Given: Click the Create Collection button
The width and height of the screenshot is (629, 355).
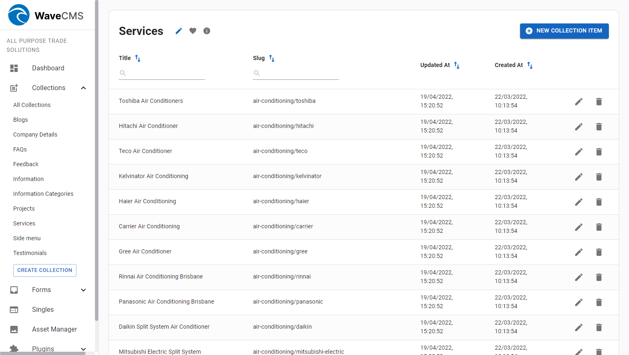Looking at the screenshot, I should point(45,270).
